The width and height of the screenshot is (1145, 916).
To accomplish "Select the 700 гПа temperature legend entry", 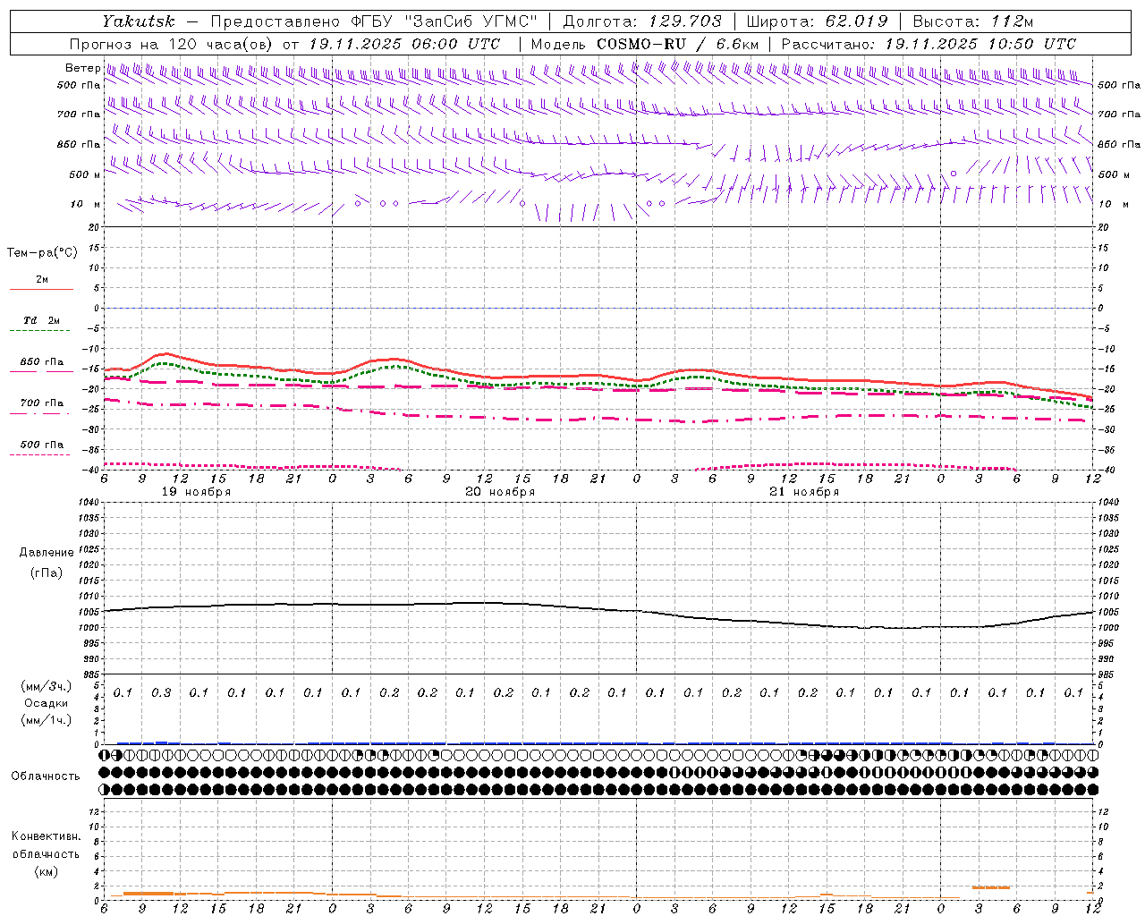I will (x=42, y=403).
